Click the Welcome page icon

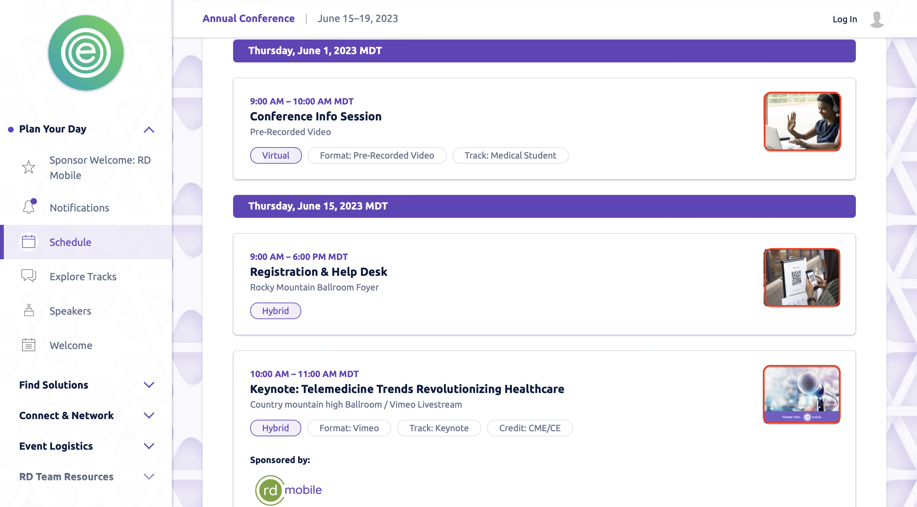click(x=28, y=345)
